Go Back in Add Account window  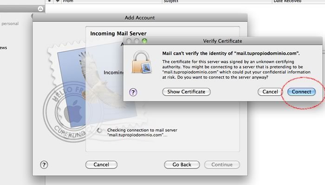pyautogui.click(x=182, y=165)
